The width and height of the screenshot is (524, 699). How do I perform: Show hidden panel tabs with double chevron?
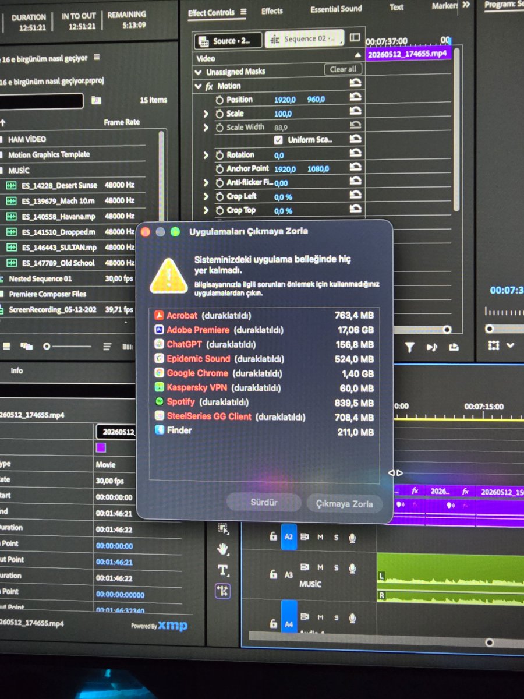pos(466,5)
